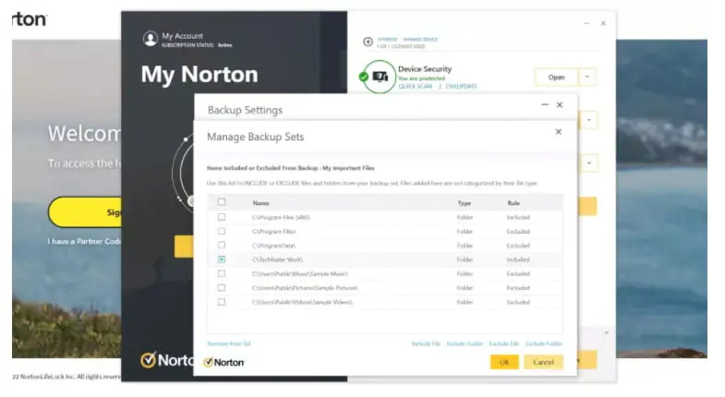Click the LiveUpdate link
Image resolution: width=725 pixels, height=397 pixels.
coord(462,86)
